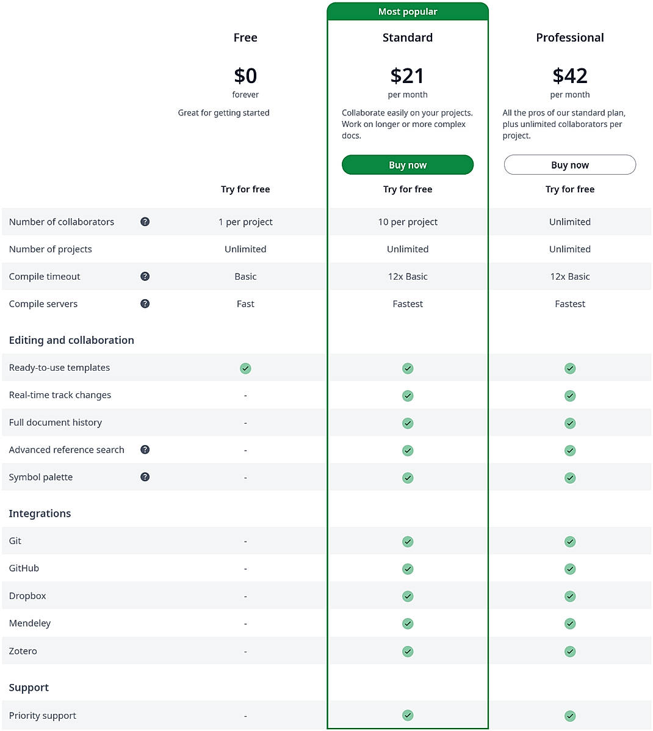This screenshot has height=731, width=653.
Task: Click Buy now for the Standard plan
Action: (408, 164)
